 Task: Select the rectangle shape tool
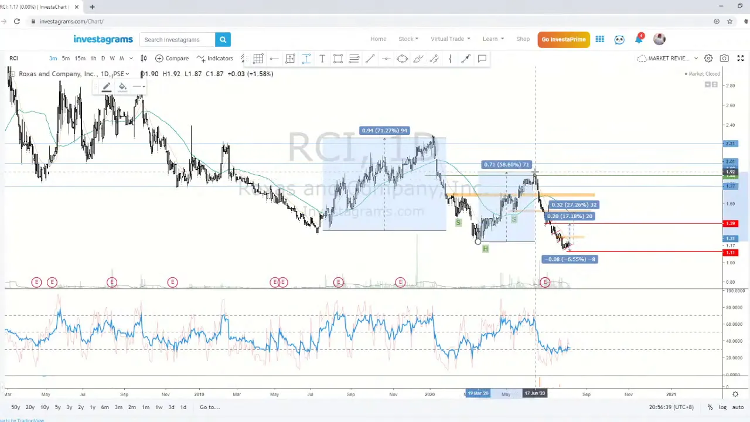[338, 59]
